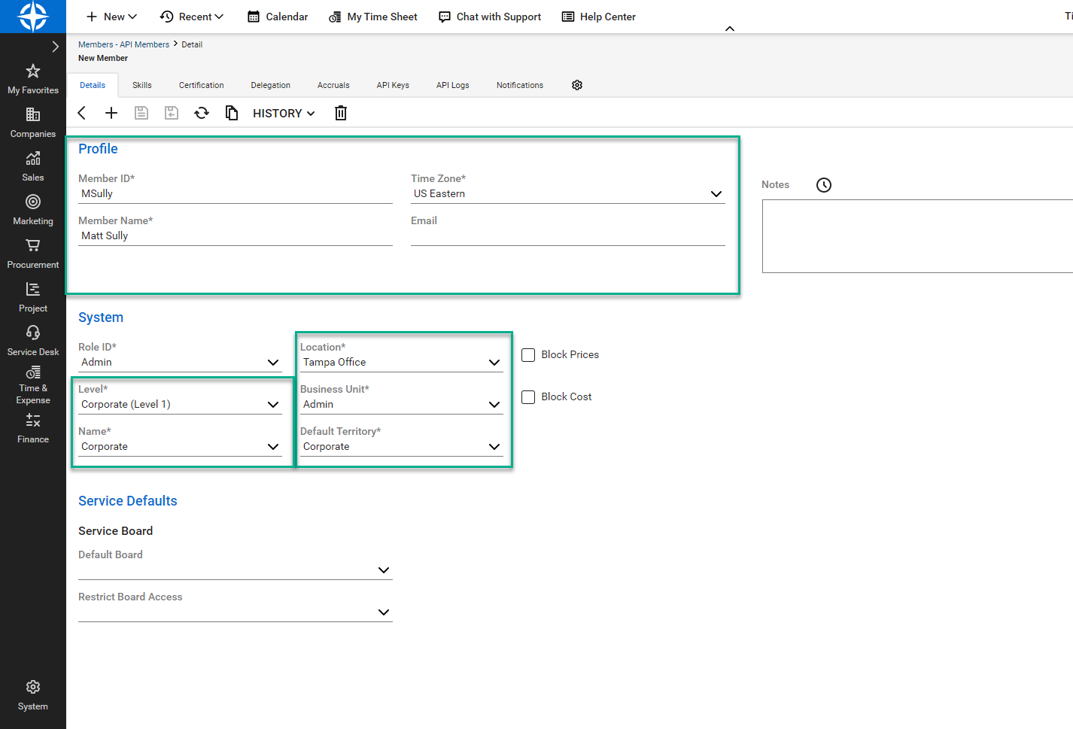Click the back arrow icon in toolbar
The width and height of the screenshot is (1073, 729).
(82, 113)
